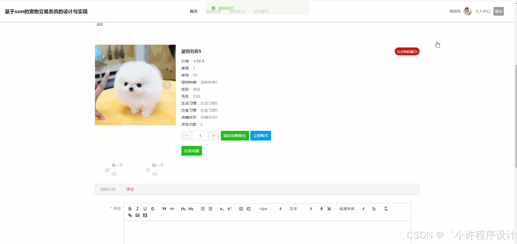Image resolution: width=517 pixels, height=244 pixels.
Task: Open 宠物论坛 navigation item
Action: pos(237,11)
